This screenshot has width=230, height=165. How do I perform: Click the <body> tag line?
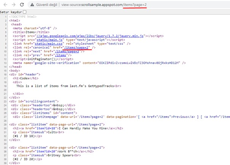(x=14, y=71)
